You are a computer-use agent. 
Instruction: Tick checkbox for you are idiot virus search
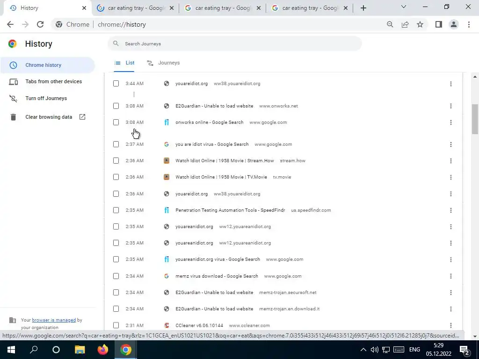[x=116, y=144]
